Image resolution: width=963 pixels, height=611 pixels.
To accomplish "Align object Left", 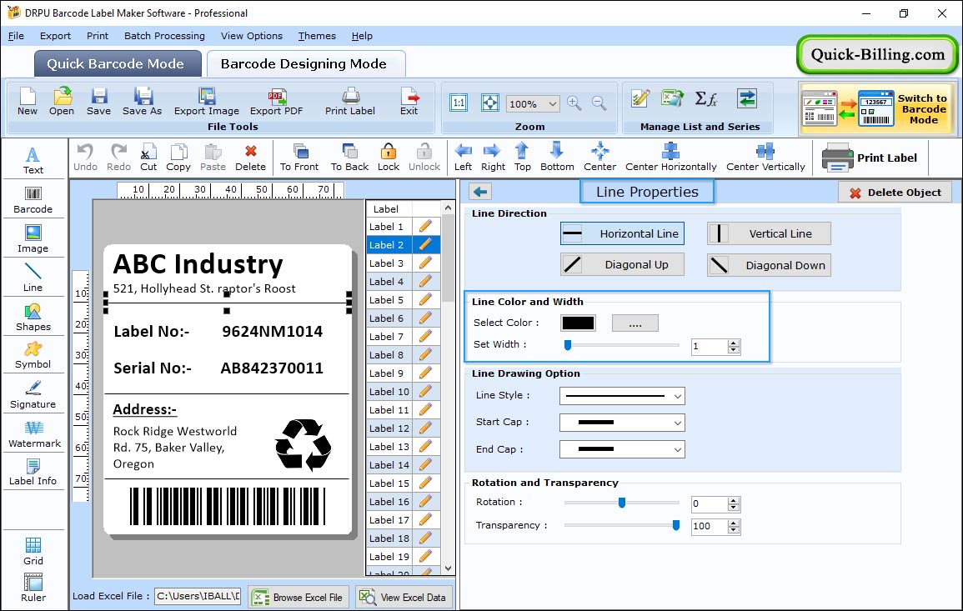I will (x=463, y=158).
